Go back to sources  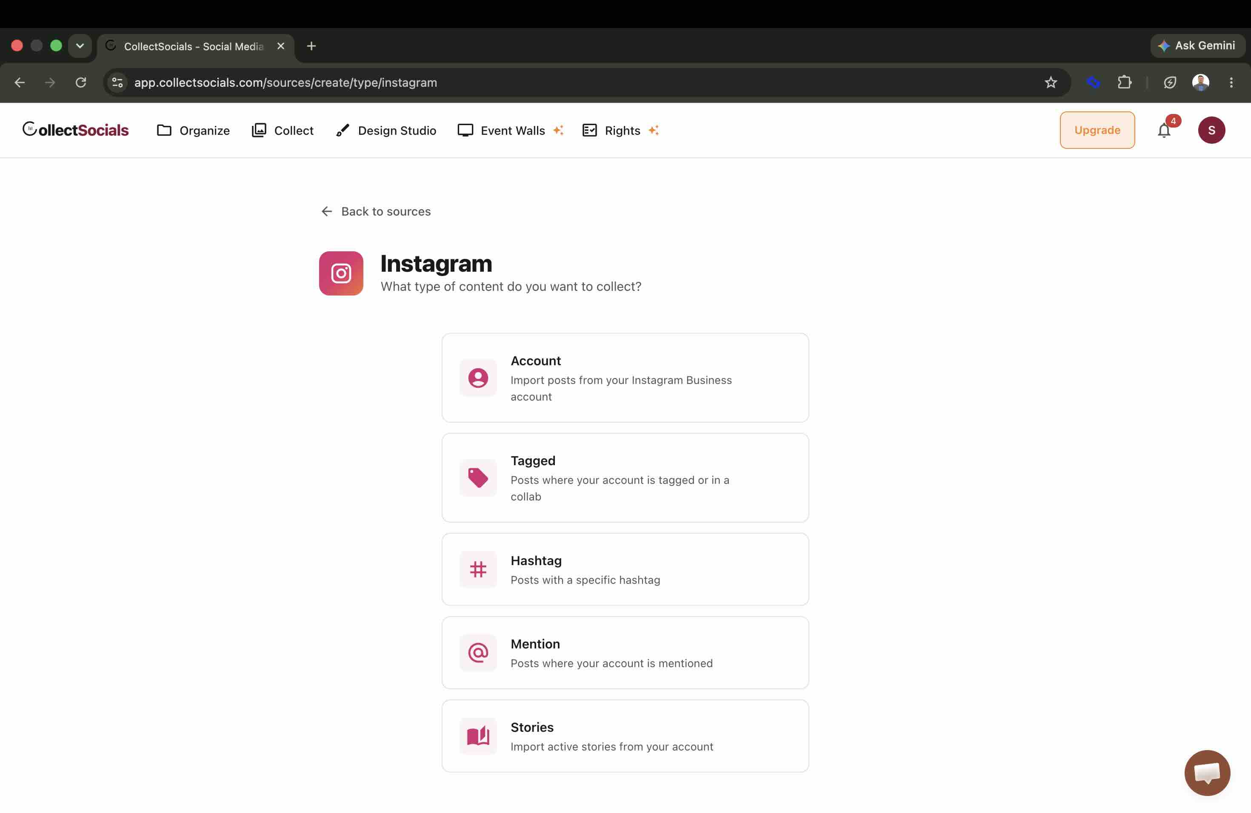(376, 211)
